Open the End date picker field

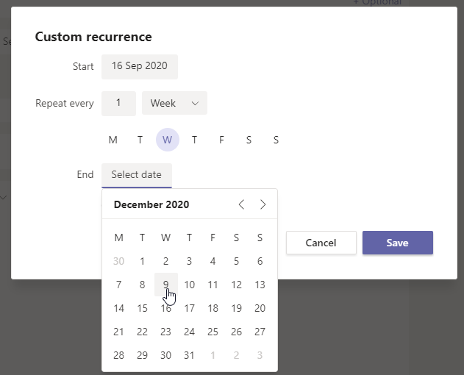(137, 175)
